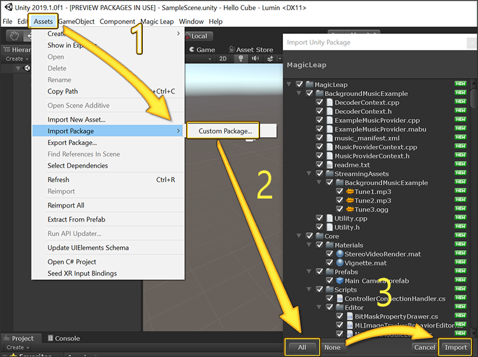
Task: Click the Import button
Action: tap(456, 347)
